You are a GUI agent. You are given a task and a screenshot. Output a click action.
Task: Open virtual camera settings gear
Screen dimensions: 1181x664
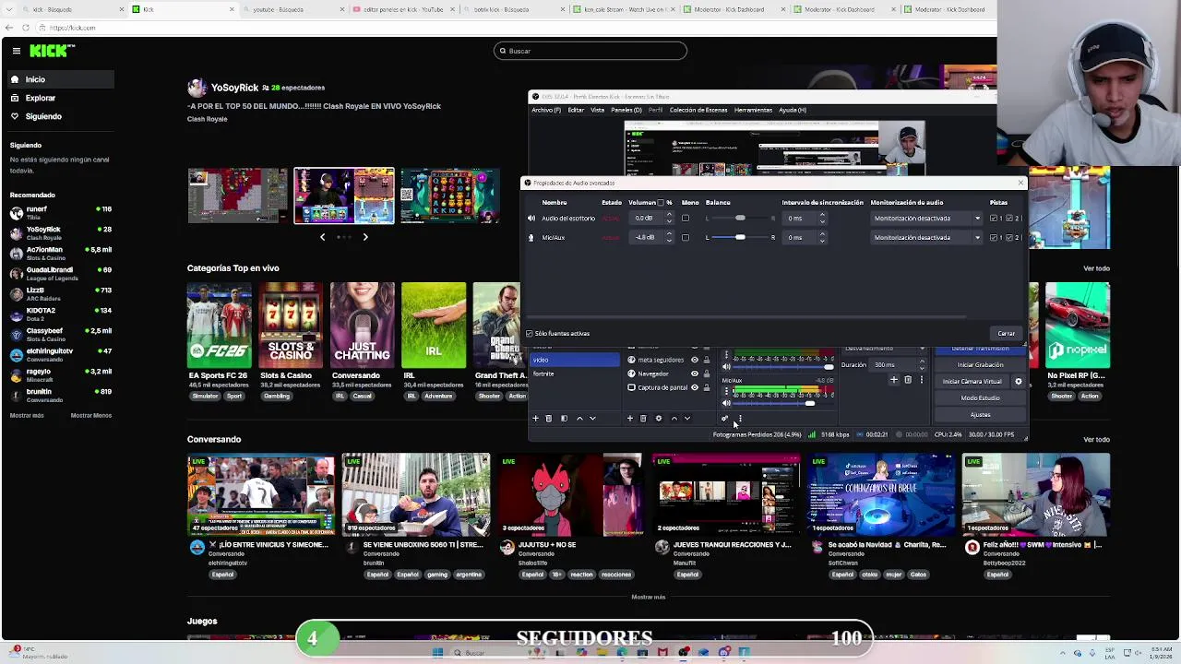pos(1019,381)
